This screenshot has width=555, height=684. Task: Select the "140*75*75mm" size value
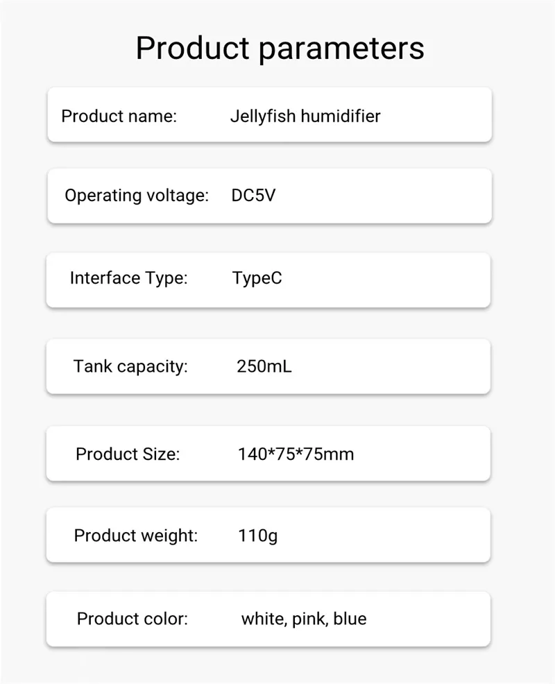(296, 454)
